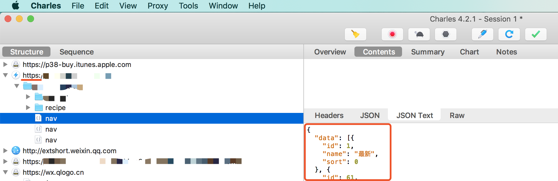This screenshot has height=181, width=558.
Task: Switch to the Sequence view
Action: 77,52
